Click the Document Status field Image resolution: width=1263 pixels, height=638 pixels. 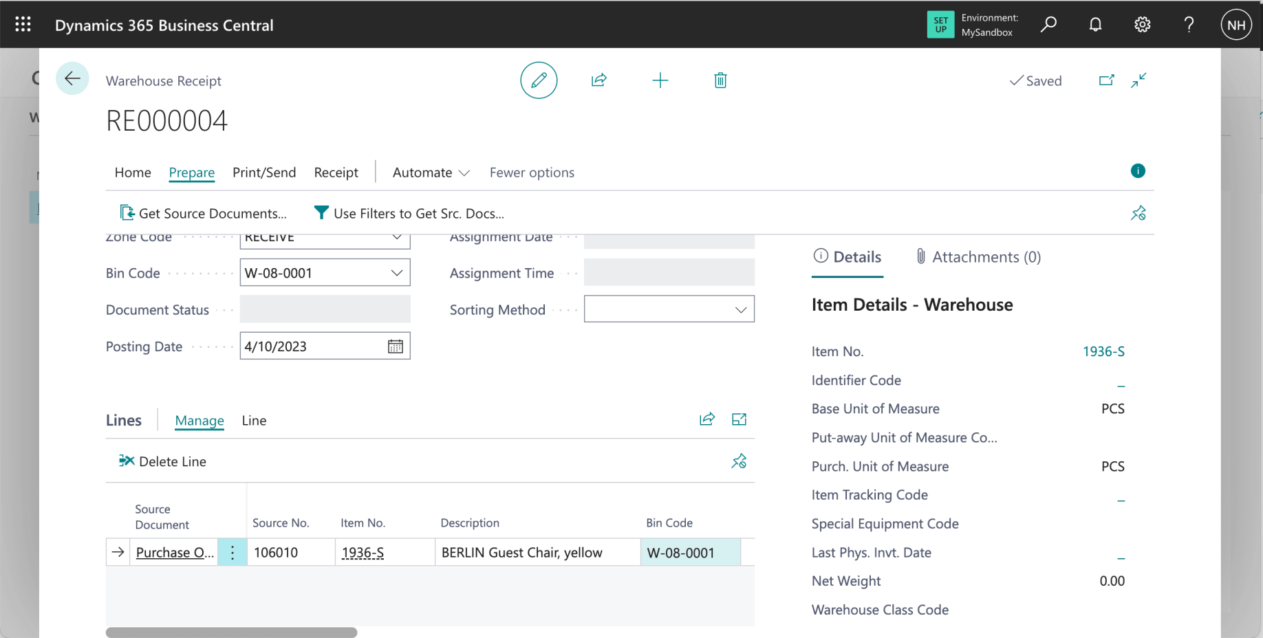[325, 309]
